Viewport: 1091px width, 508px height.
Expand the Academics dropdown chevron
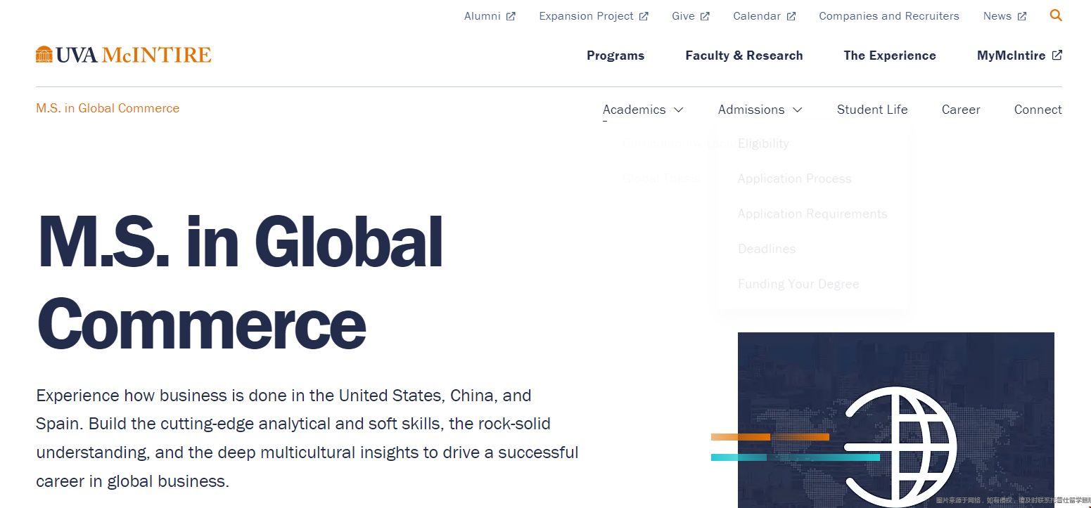[679, 110]
